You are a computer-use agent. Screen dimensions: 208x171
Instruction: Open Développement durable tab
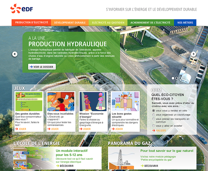coord(70,23)
